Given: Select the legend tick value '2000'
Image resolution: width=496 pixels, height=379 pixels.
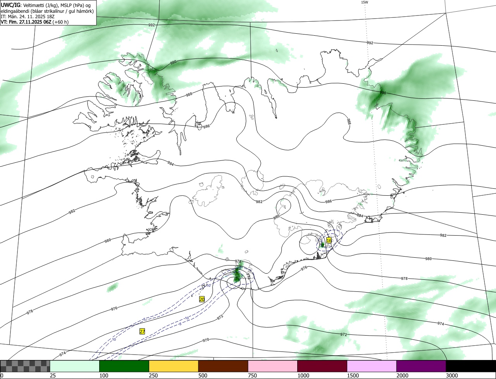Looking at the screenshot, I should [403, 376].
